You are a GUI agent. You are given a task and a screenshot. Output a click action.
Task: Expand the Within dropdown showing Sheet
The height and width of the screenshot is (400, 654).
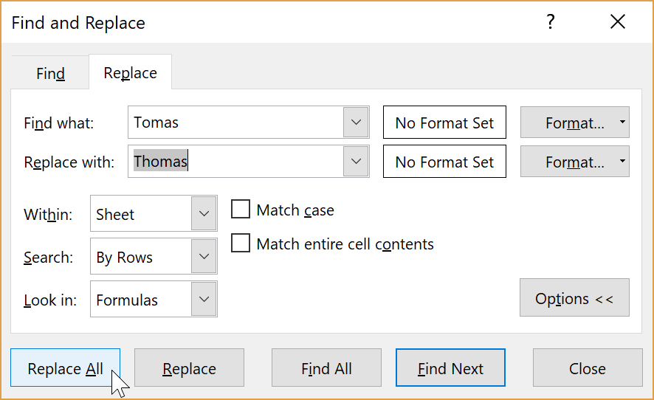[x=204, y=213]
